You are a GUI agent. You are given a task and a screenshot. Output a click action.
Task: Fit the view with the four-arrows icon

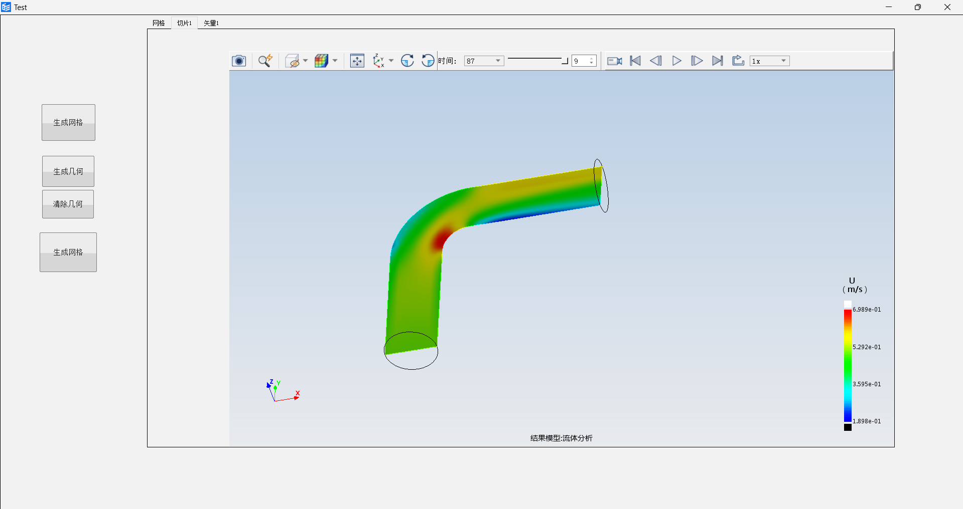coord(357,61)
